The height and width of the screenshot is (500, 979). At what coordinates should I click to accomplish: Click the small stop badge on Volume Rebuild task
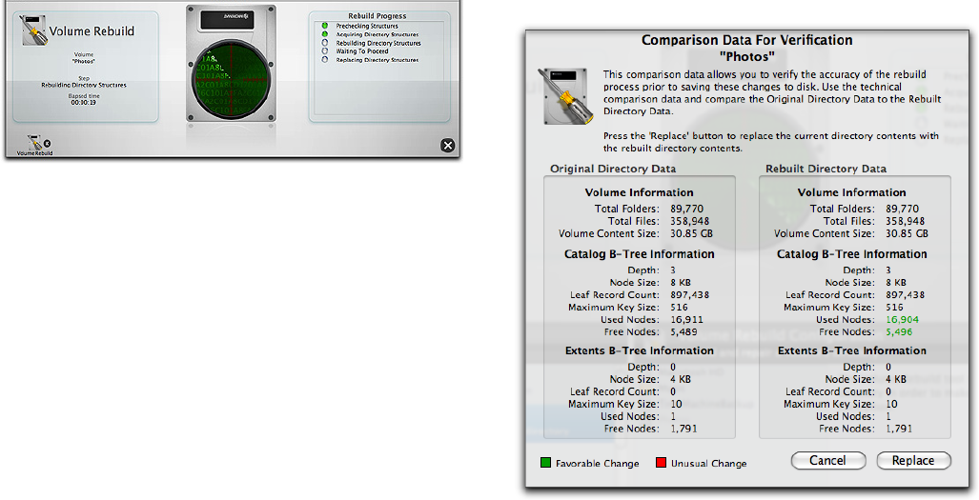point(48,144)
